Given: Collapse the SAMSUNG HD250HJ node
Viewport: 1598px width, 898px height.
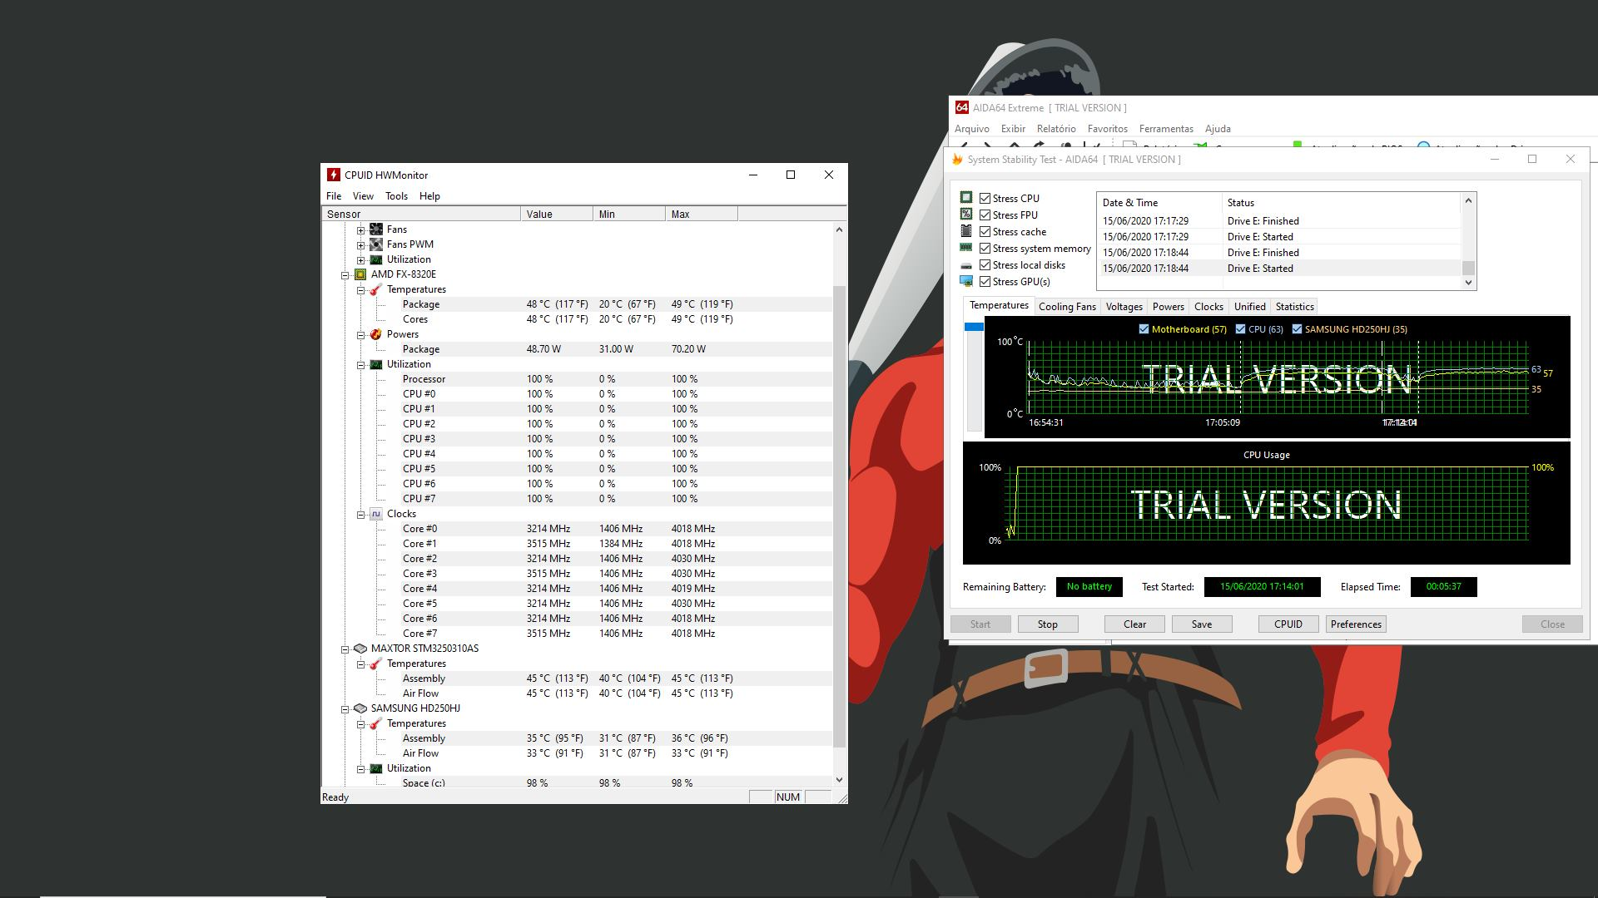Looking at the screenshot, I should (345, 709).
